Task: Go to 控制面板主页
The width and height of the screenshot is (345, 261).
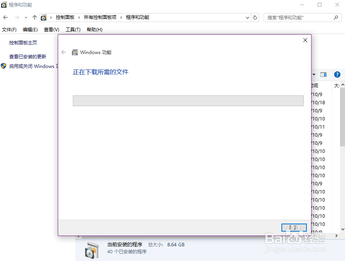Action: [24, 42]
